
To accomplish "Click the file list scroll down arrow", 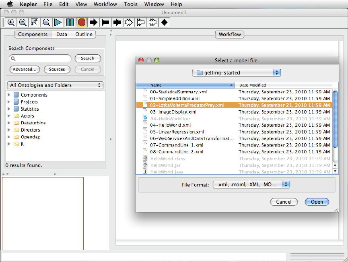I will tap(335, 171).
